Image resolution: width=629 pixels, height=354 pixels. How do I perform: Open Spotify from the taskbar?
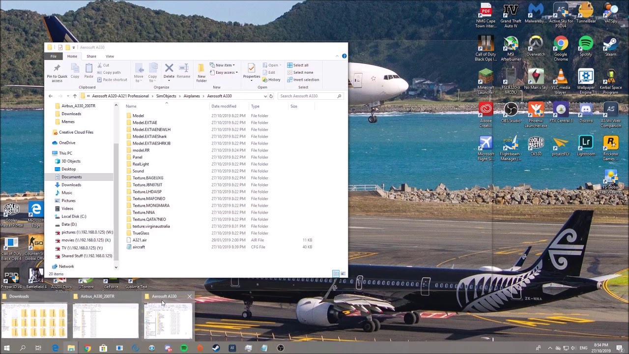(184, 348)
